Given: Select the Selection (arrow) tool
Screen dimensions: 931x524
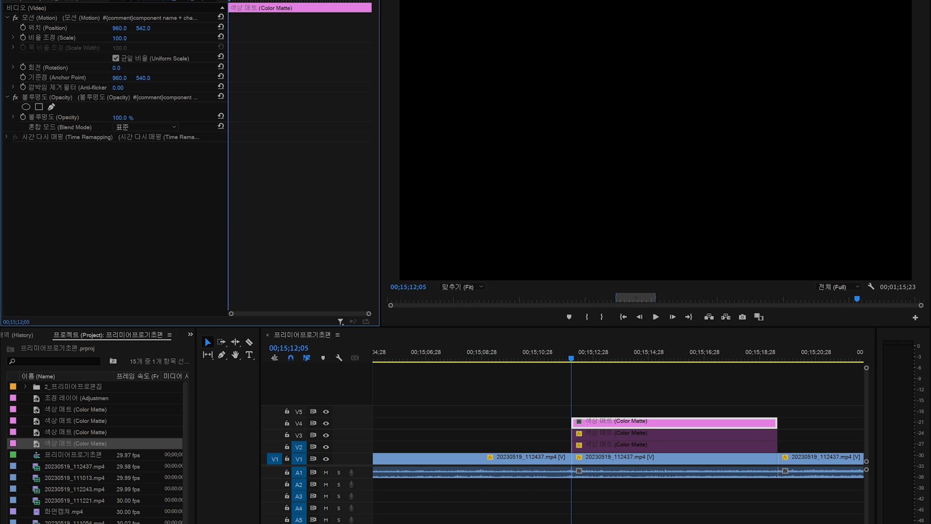Looking at the screenshot, I should point(208,342).
